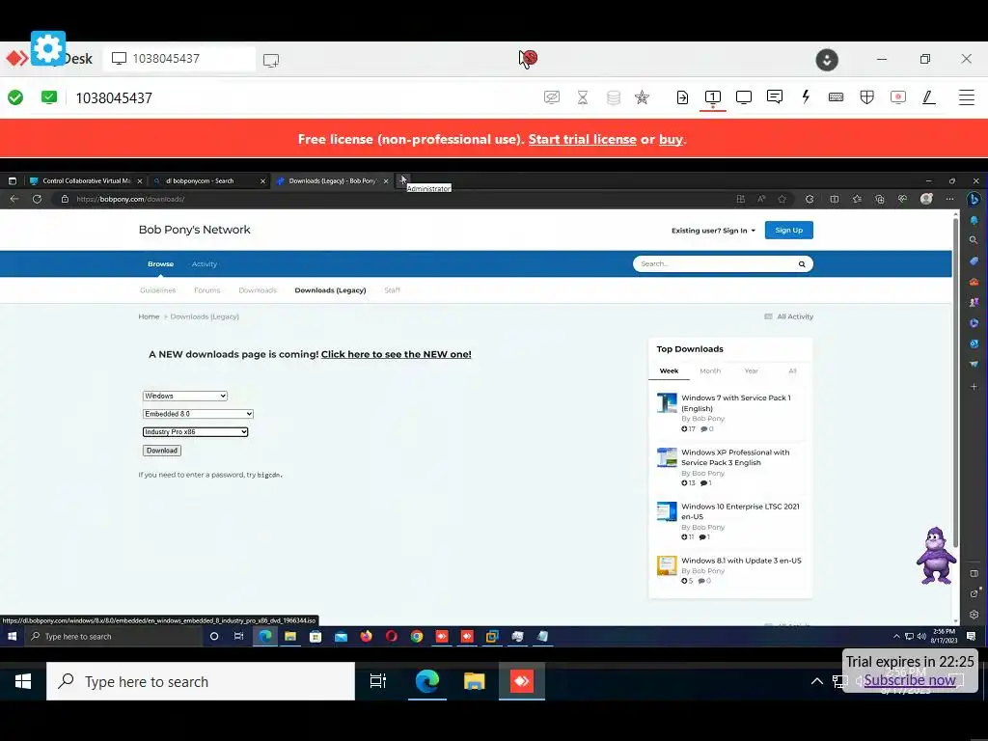Go to Forums menu item
Viewport: 988px width, 741px height.
[206, 290]
